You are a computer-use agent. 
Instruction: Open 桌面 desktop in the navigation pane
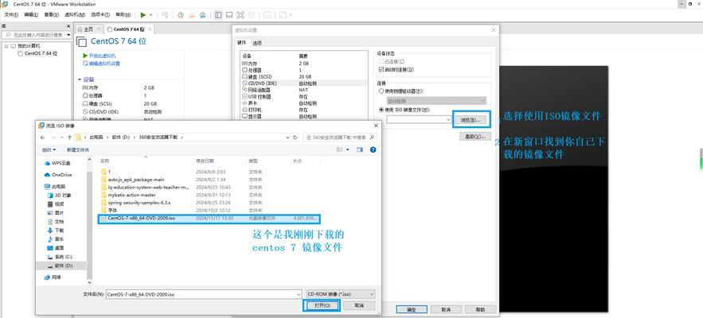pos(56,248)
